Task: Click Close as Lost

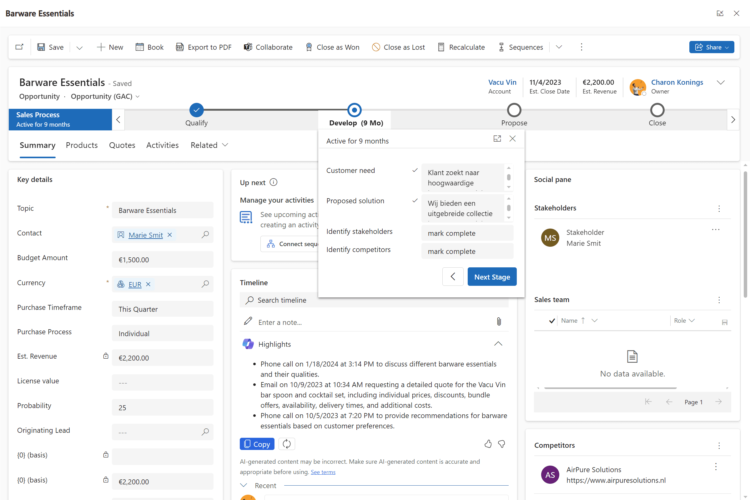Action: [398, 47]
